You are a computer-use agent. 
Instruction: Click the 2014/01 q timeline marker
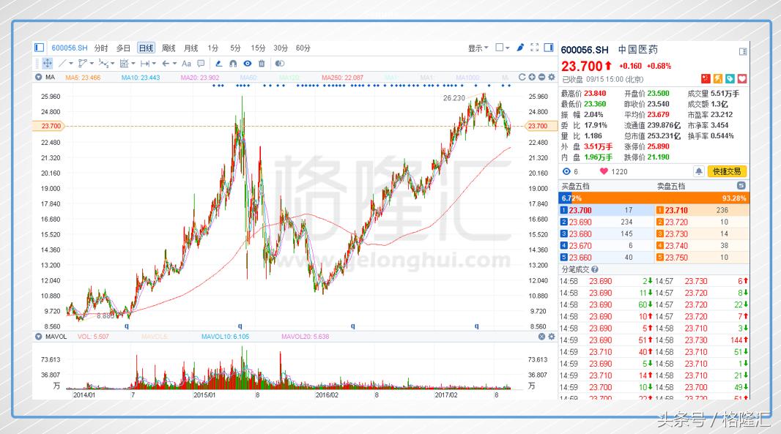tap(127, 326)
